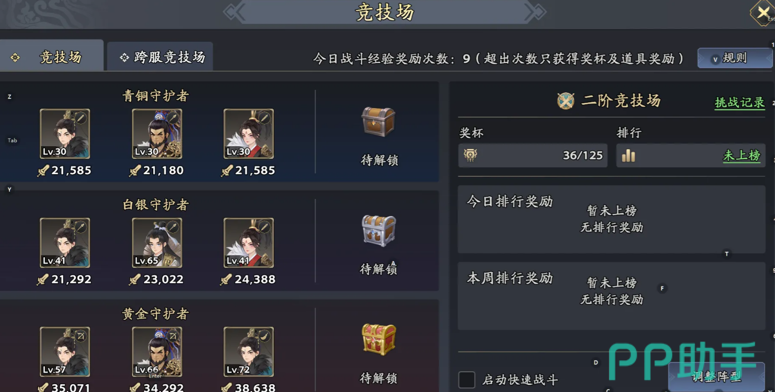Switch to the 竞技场 tab
The image size is (775, 392).
[x=51, y=57]
